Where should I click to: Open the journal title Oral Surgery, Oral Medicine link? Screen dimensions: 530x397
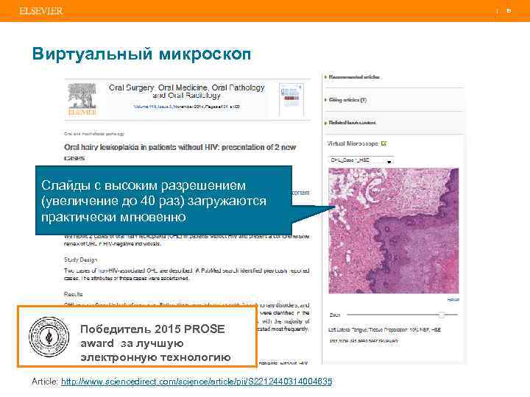tap(186, 91)
